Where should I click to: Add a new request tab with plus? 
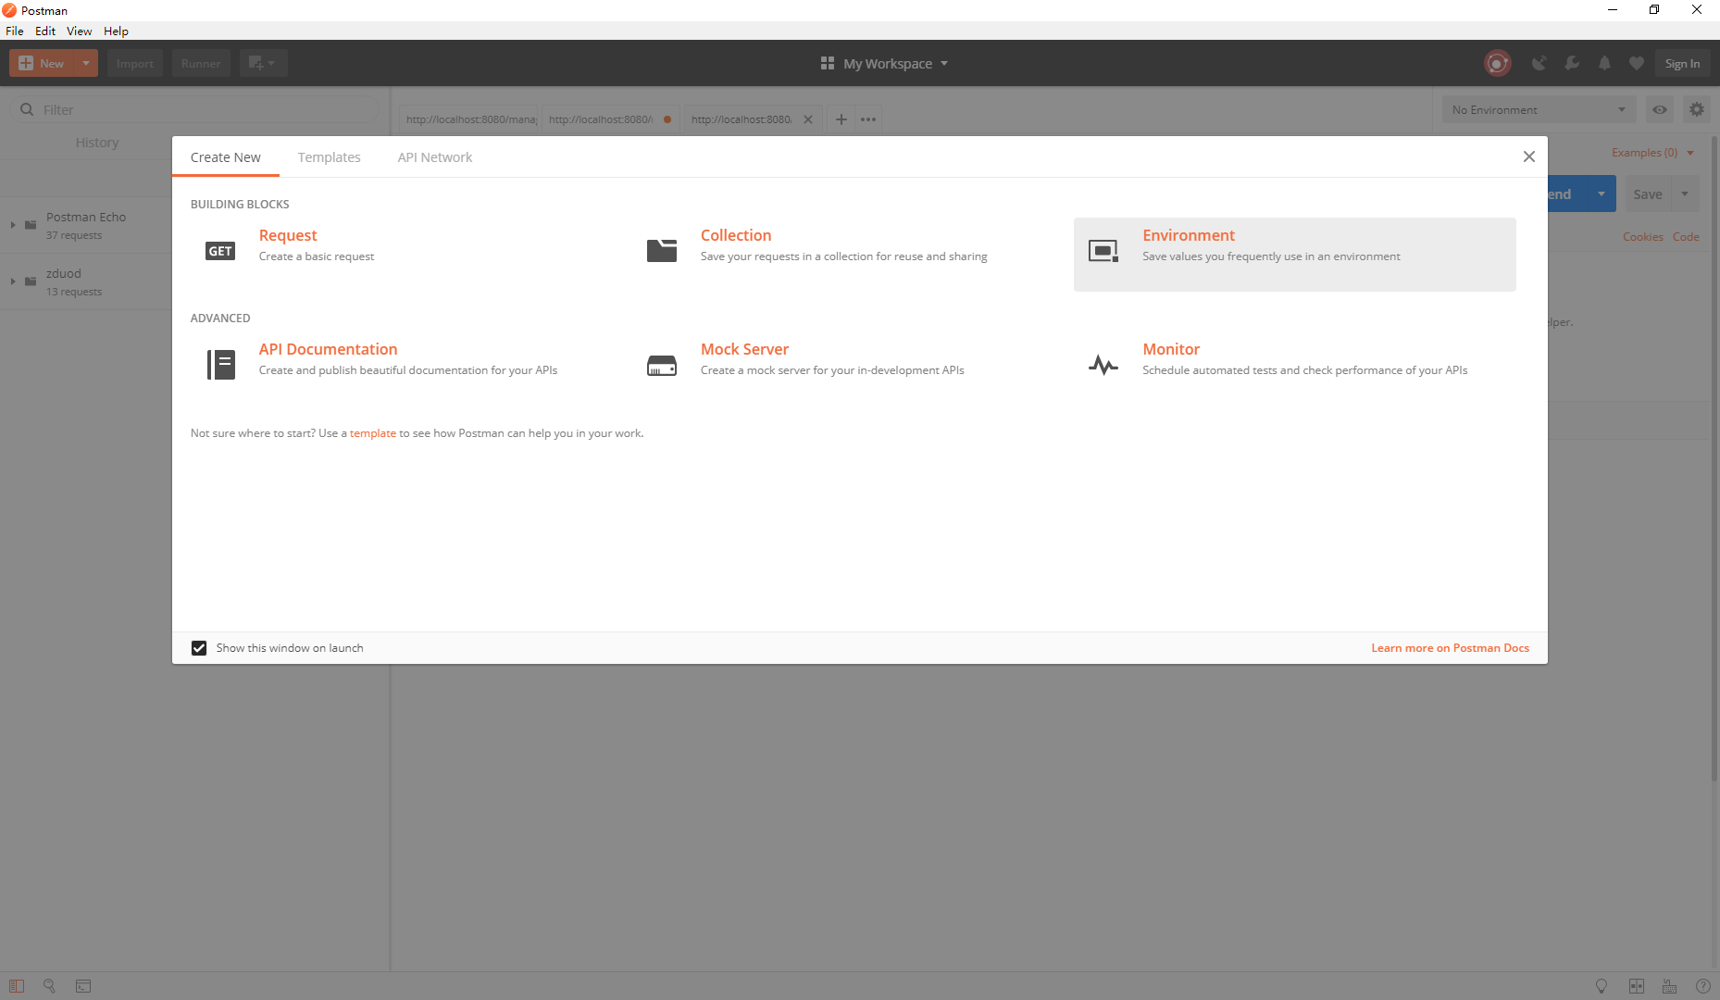tap(841, 119)
